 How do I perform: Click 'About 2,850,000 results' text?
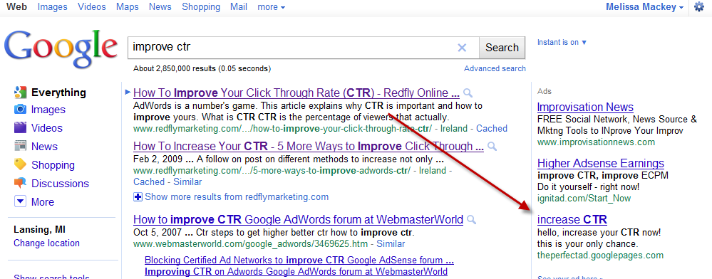click(202, 69)
